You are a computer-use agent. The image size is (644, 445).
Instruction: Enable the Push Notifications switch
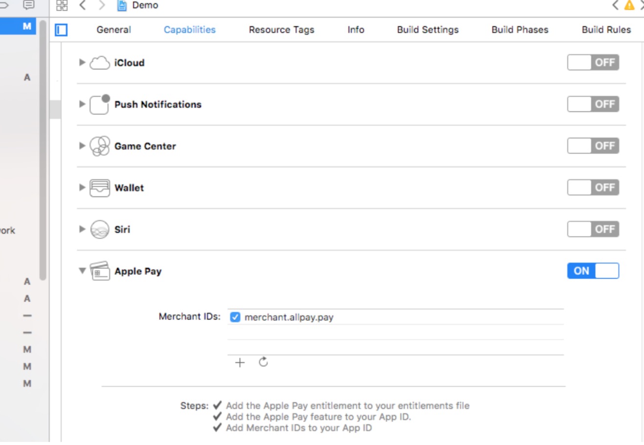(x=593, y=104)
